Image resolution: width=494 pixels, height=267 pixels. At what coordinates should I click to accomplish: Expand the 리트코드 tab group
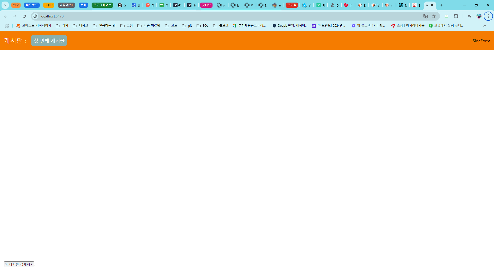point(32,5)
